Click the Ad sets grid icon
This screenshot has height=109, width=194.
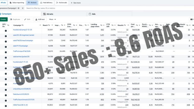coord(44,14)
